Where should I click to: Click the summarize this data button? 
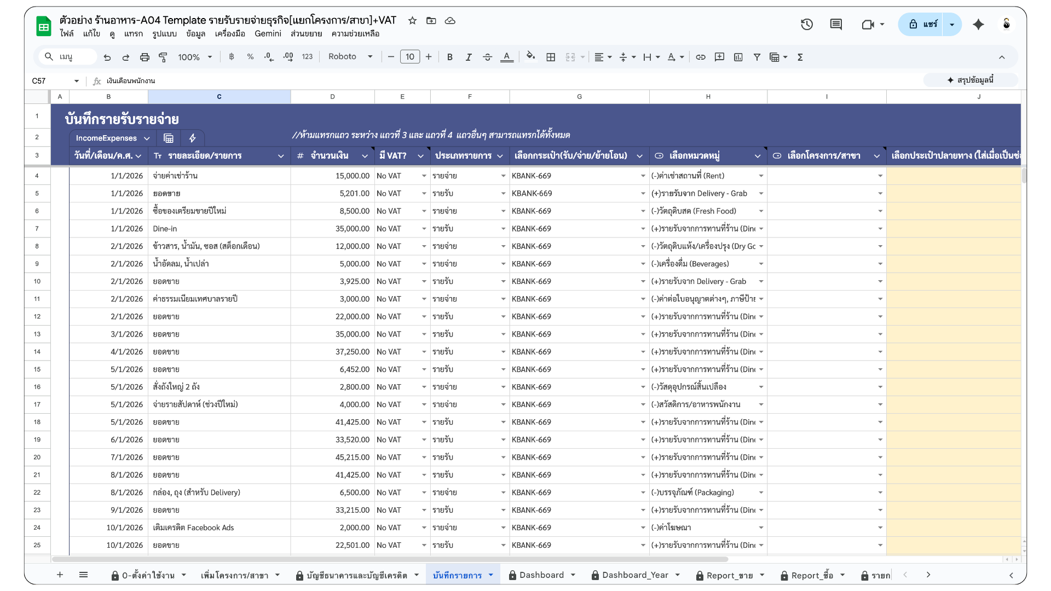[971, 80]
